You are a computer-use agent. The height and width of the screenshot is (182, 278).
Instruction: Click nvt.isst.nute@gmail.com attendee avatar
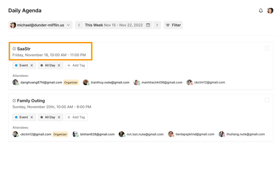point(122,134)
